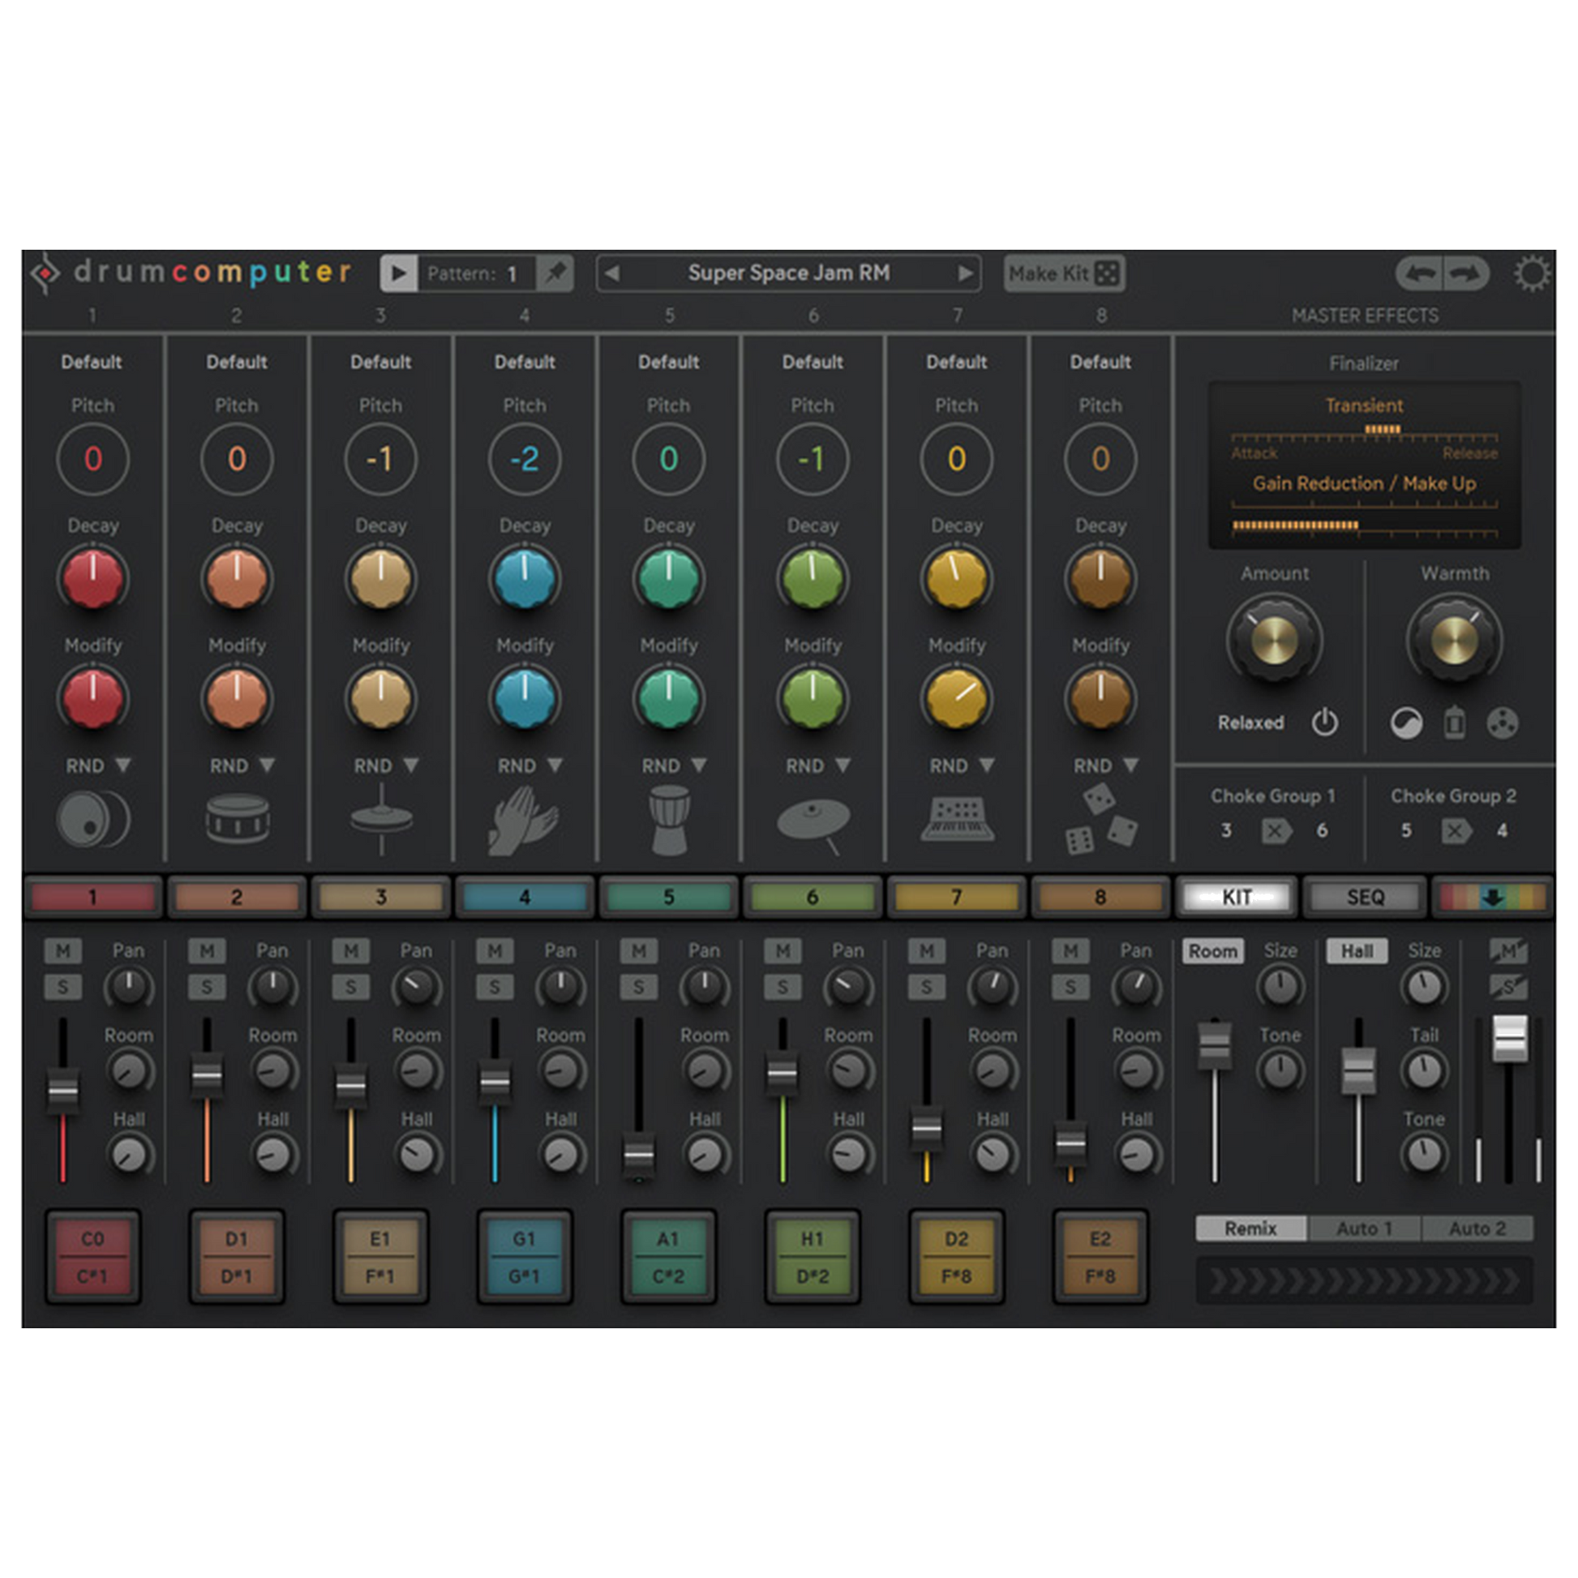
Task: Click the colored download arrow tab
Action: 1493,898
